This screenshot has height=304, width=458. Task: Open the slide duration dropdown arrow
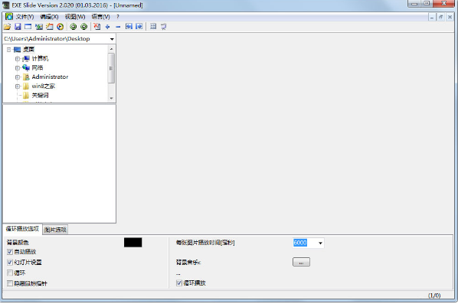pyautogui.click(x=320, y=243)
